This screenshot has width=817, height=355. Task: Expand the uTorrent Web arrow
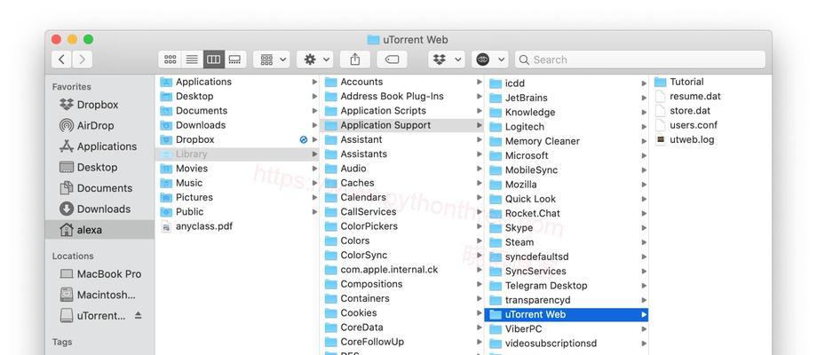pos(644,314)
